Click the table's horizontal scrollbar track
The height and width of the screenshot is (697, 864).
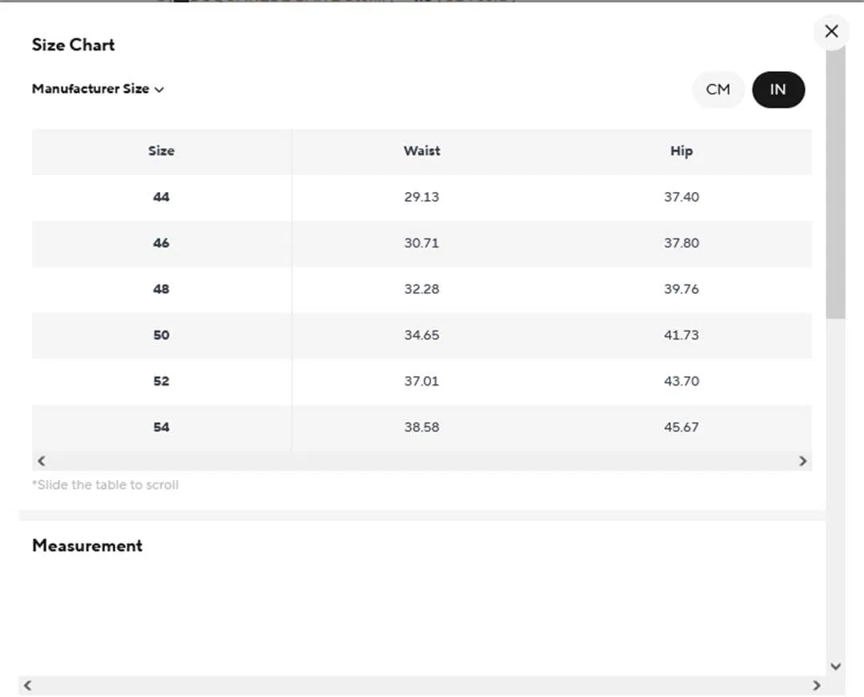422,461
